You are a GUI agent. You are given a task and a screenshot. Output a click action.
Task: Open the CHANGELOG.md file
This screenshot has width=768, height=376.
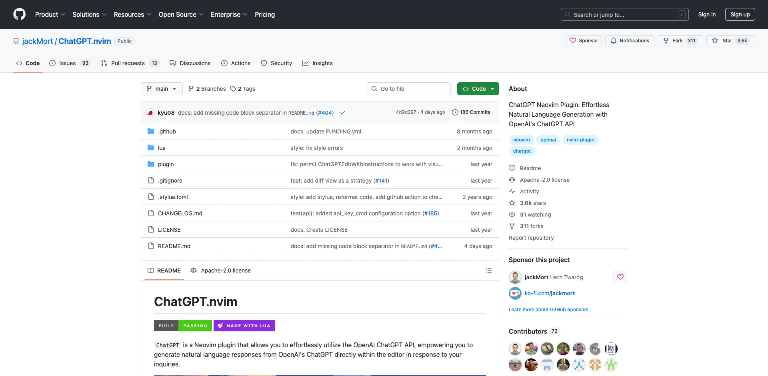click(180, 213)
